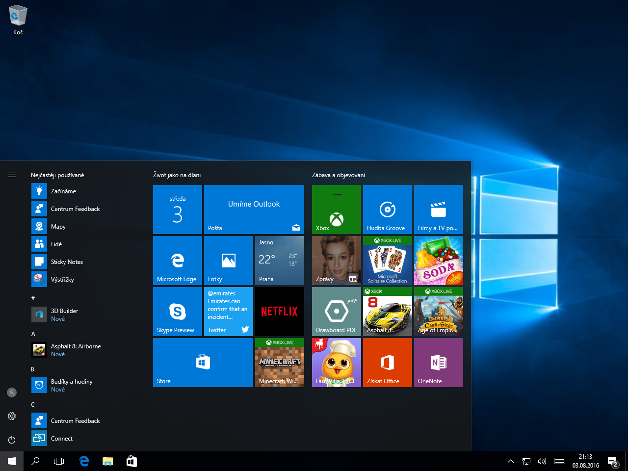This screenshot has width=628, height=471.
Task: Open the Drawboard PDF tile
Action: coord(337,312)
